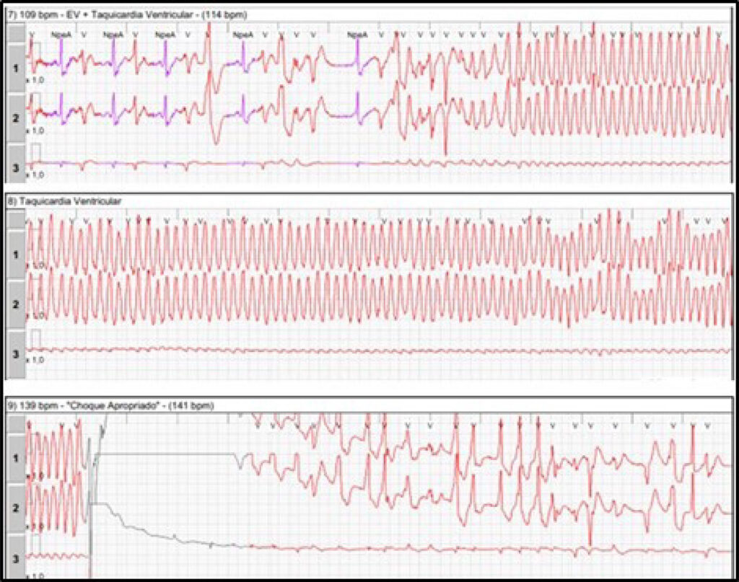Click channel 1 button in strip 9
This screenshot has height=582, width=739.
coord(16,458)
